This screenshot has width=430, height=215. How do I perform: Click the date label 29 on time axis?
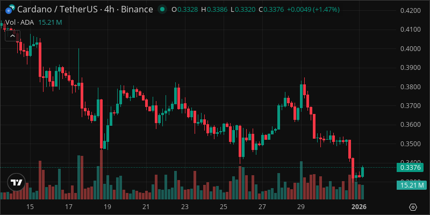pos(301,207)
